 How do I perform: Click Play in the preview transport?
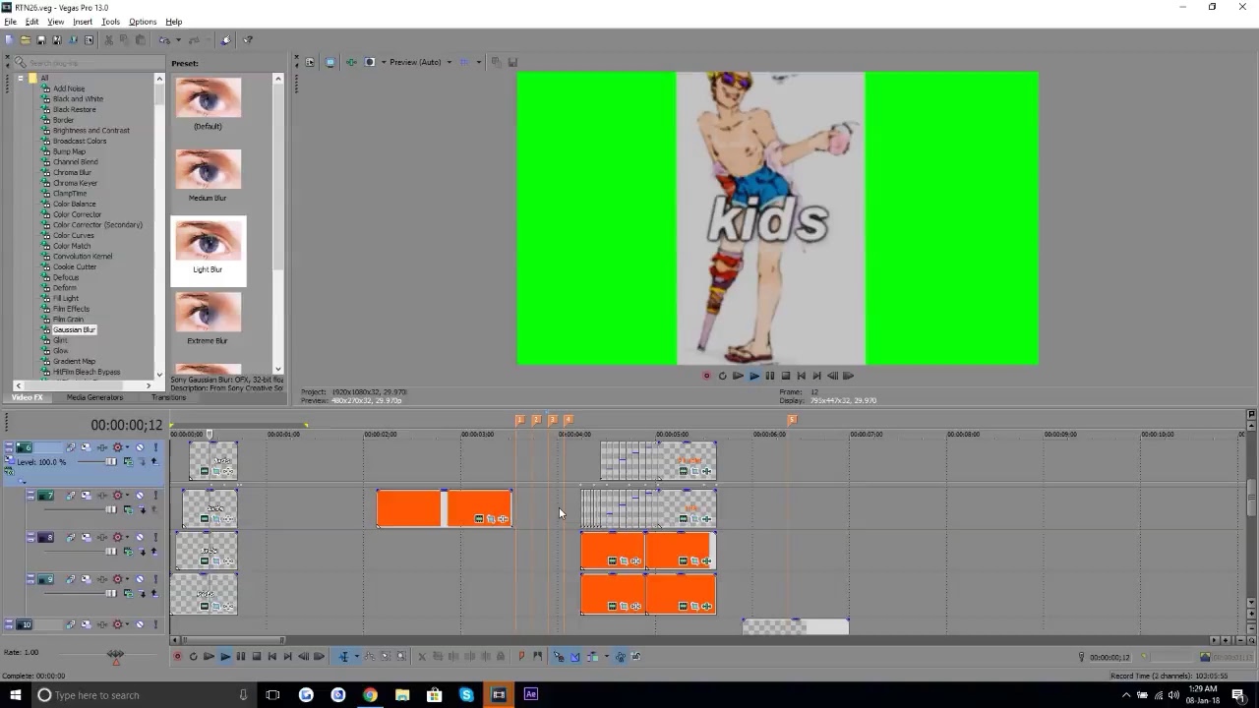tap(754, 376)
